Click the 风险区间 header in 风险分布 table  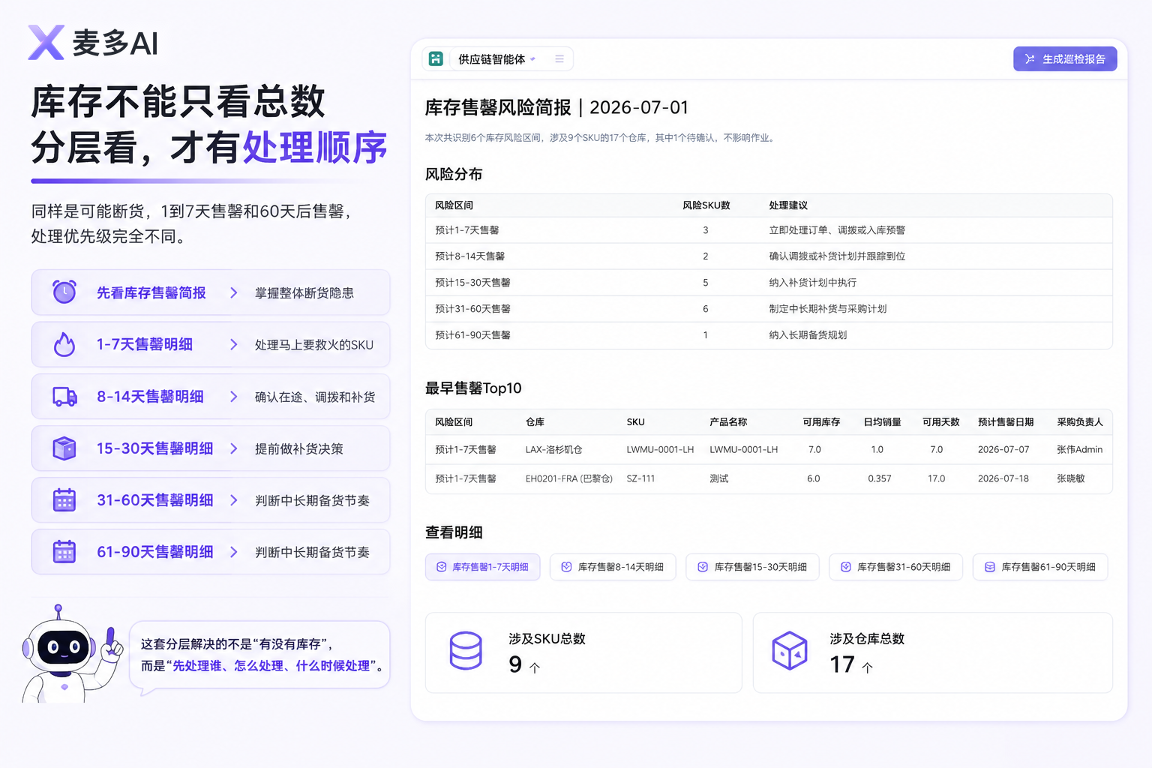pos(454,205)
